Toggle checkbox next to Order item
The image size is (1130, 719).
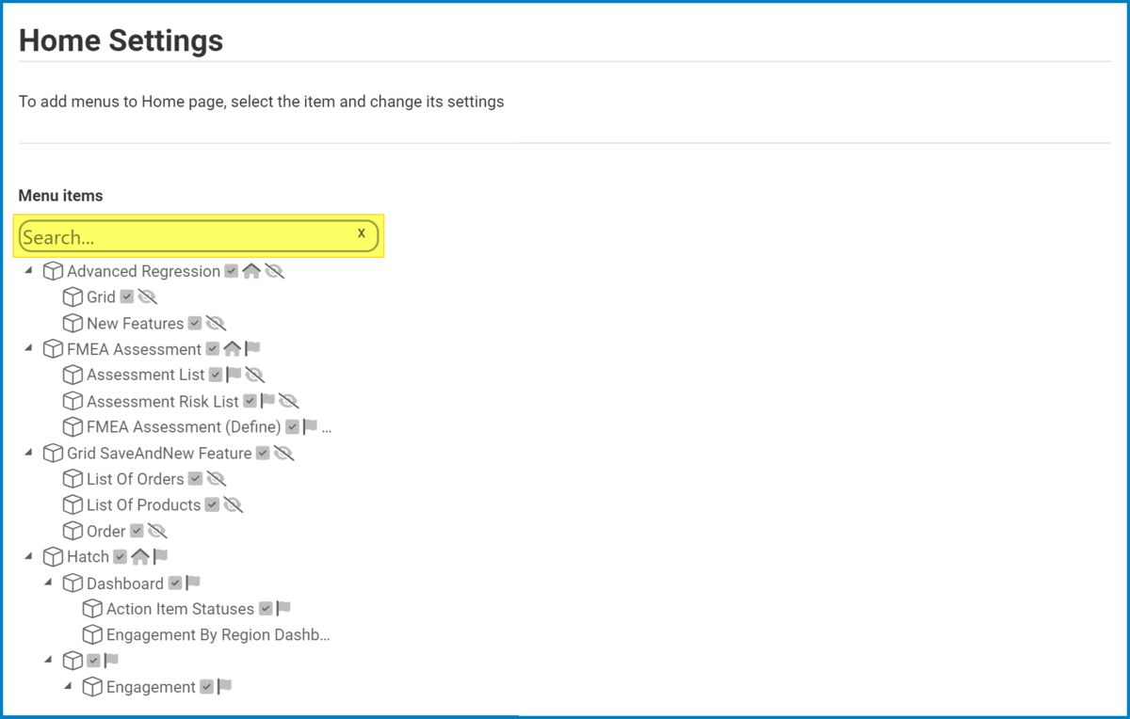pyautogui.click(x=137, y=531)
